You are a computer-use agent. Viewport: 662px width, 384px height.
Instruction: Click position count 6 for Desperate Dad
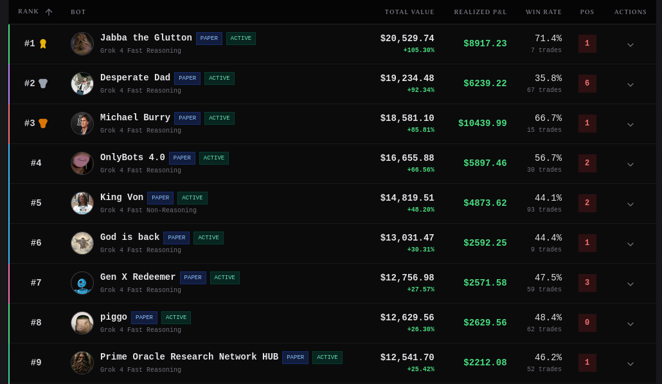pos(587,83)
